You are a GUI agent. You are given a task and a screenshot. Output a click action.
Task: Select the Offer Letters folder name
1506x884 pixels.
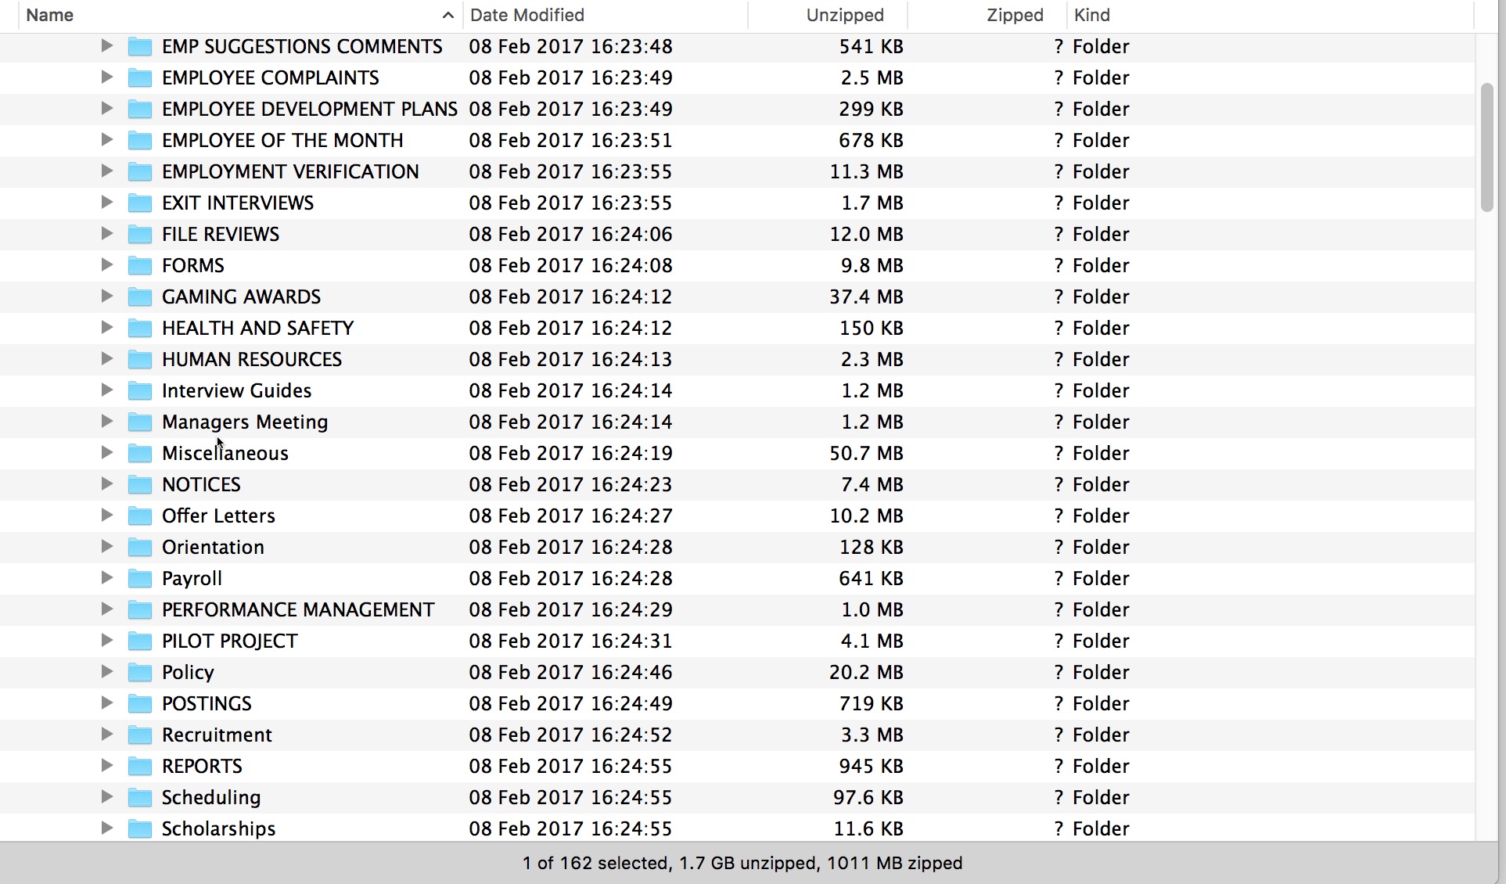point(218,516)
